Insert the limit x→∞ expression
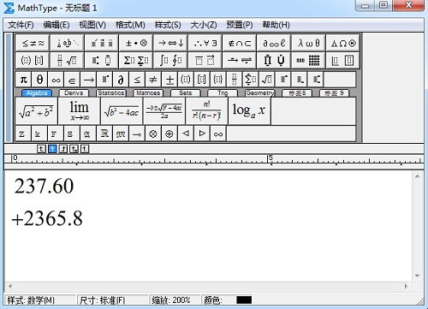The width and height of the screenshot is (428, 309). [x=79, y=111]
